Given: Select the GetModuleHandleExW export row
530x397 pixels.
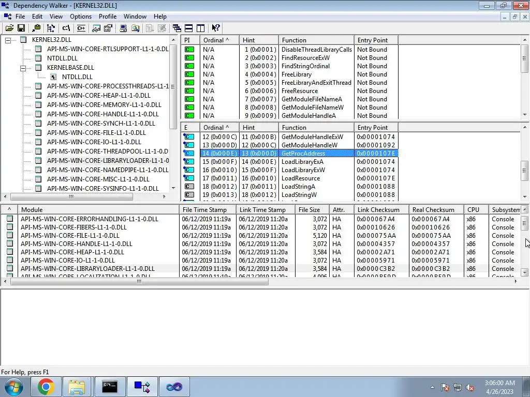Looking at the screenshot, I should click(290, 136).
